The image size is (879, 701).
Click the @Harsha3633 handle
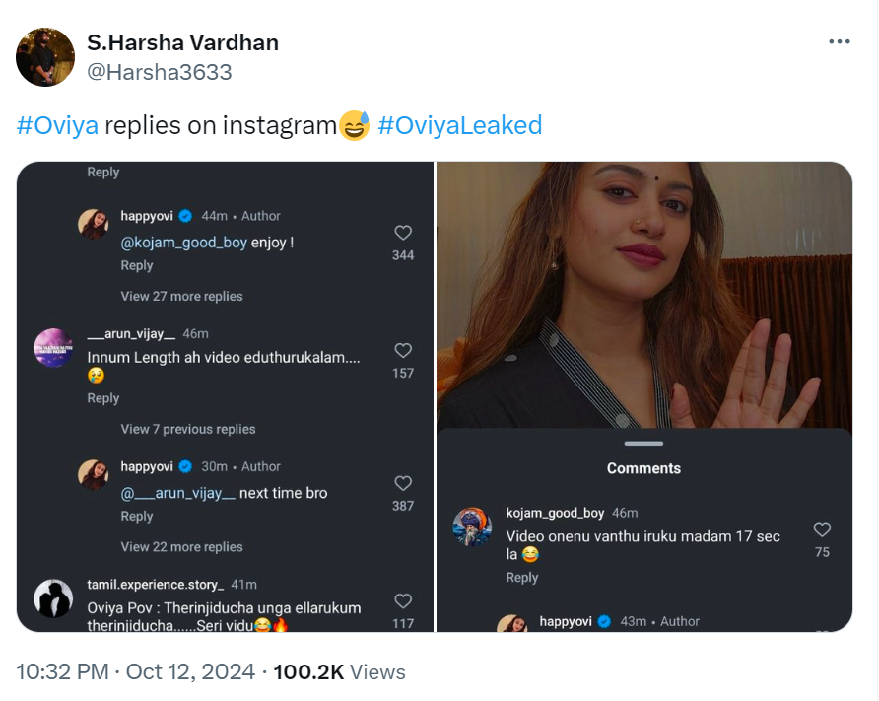160,72
